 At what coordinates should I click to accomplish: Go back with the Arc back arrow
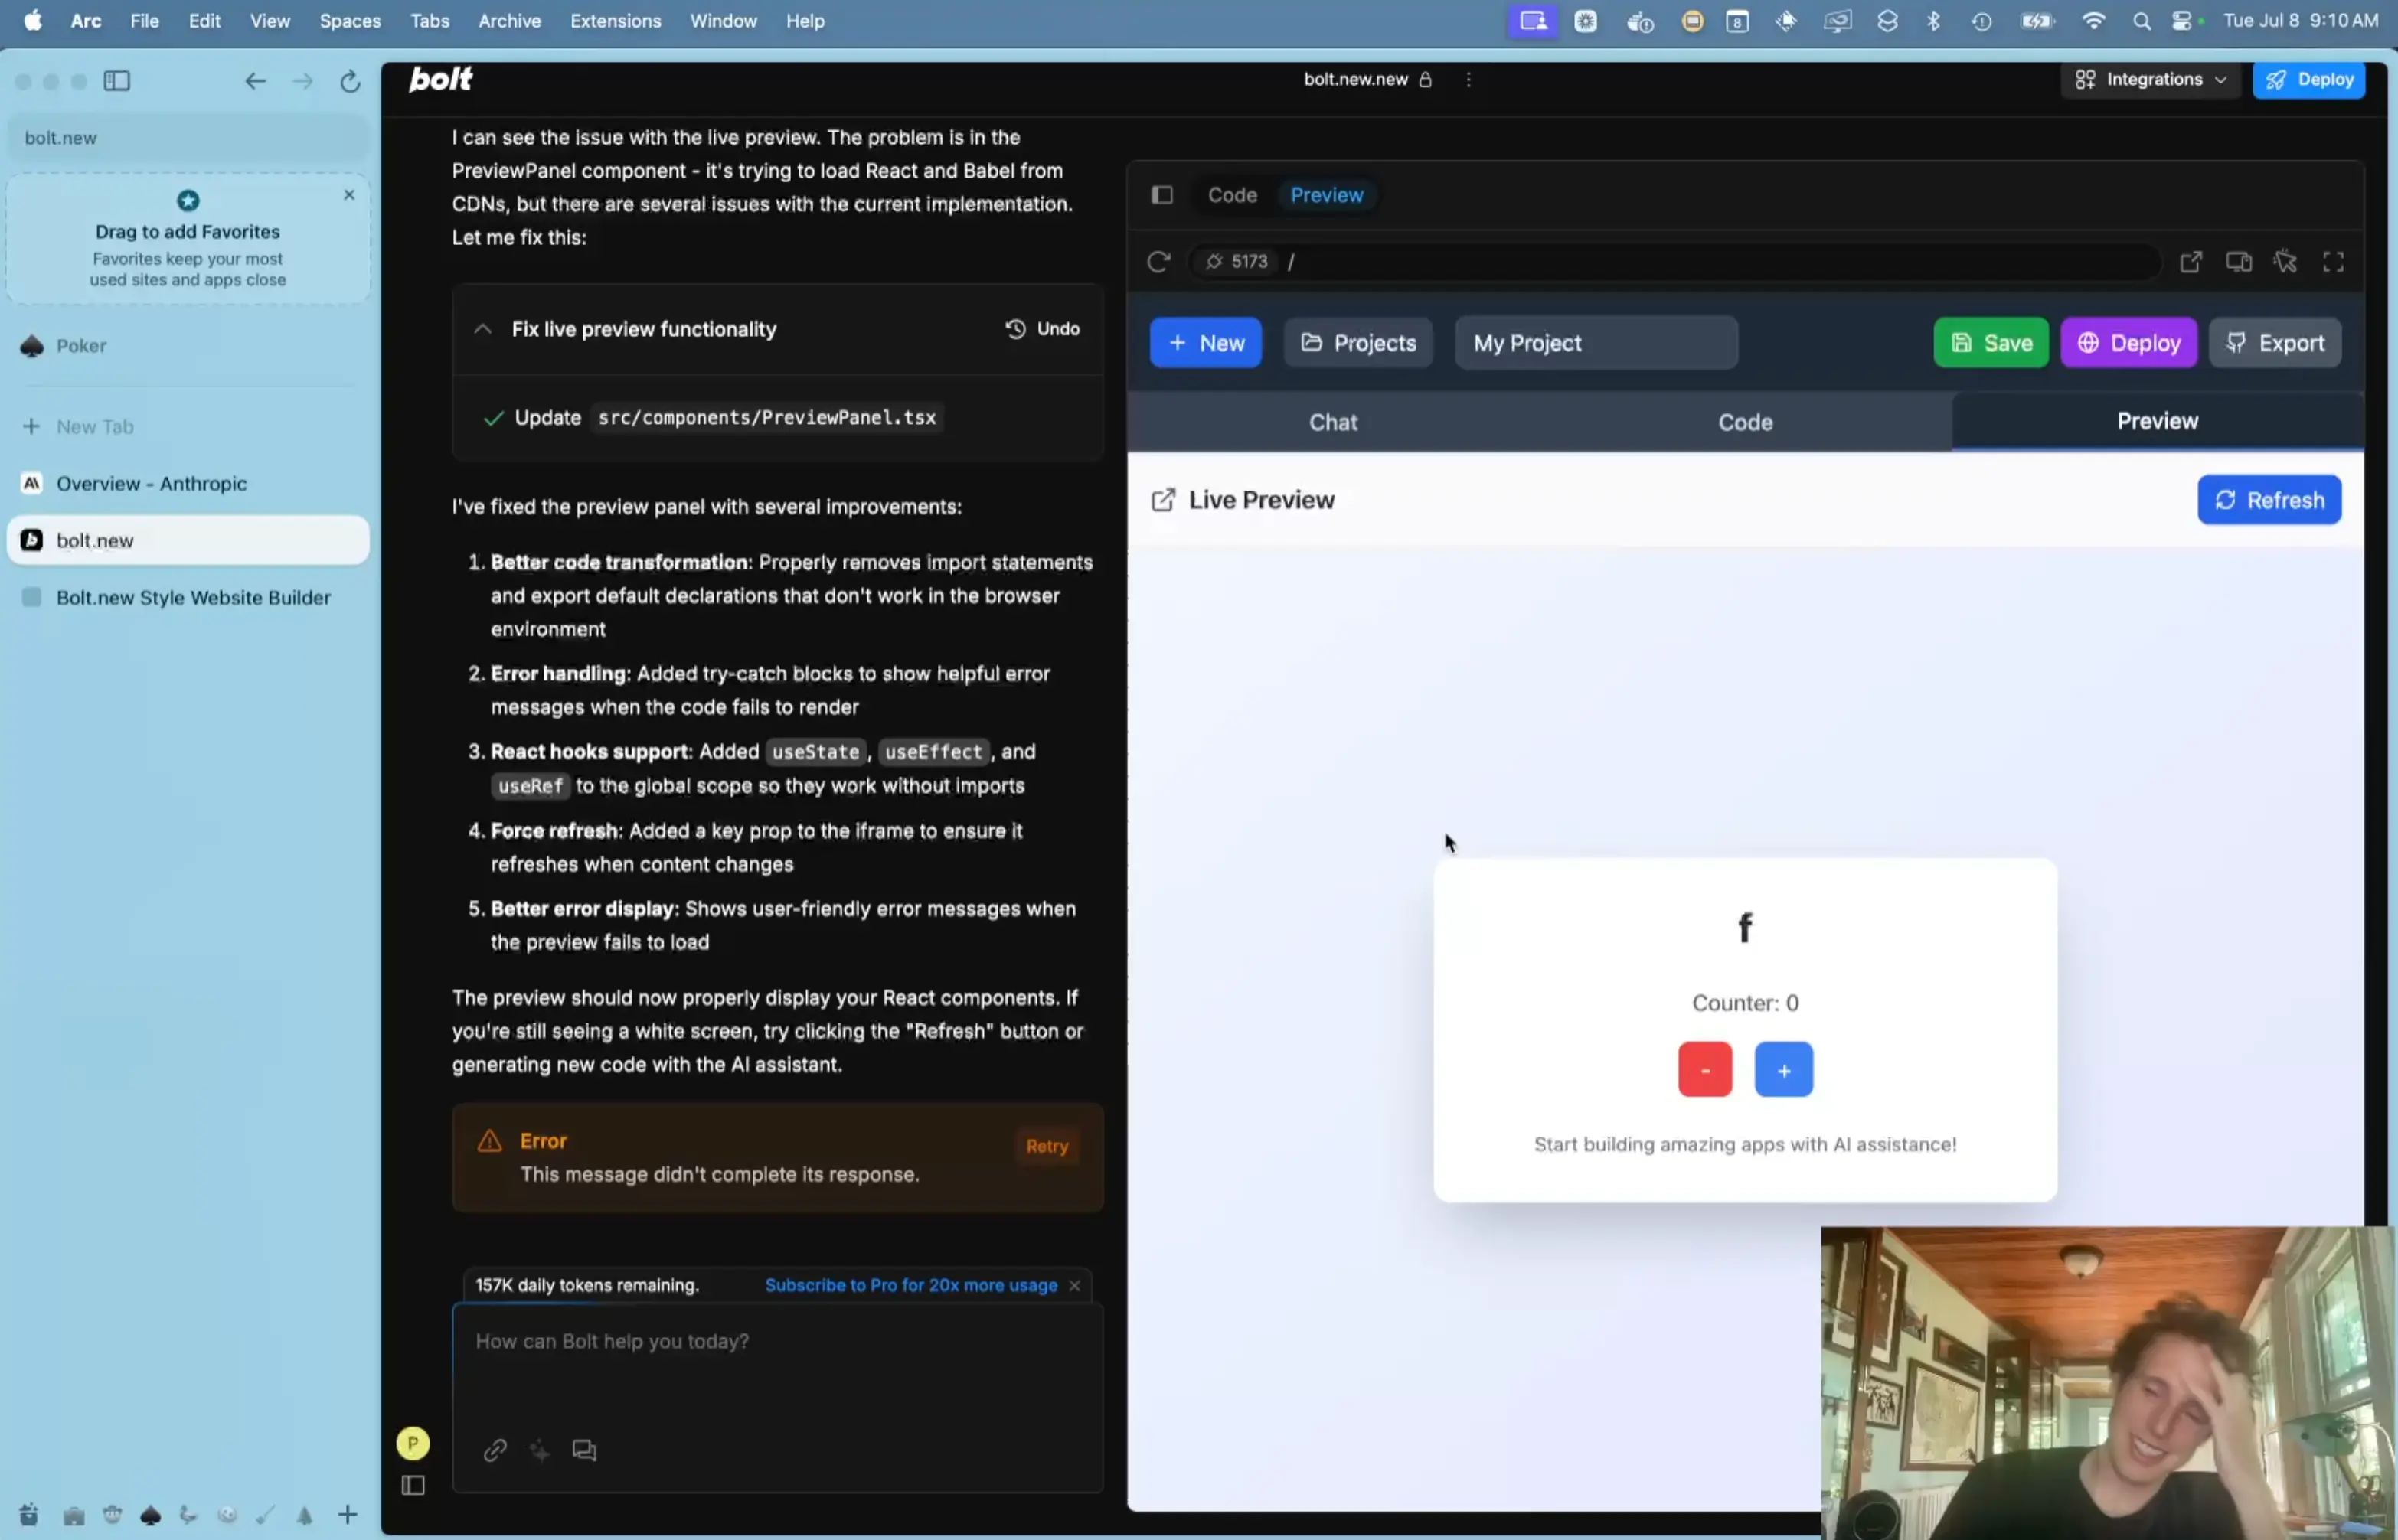(x=255, y=81)
